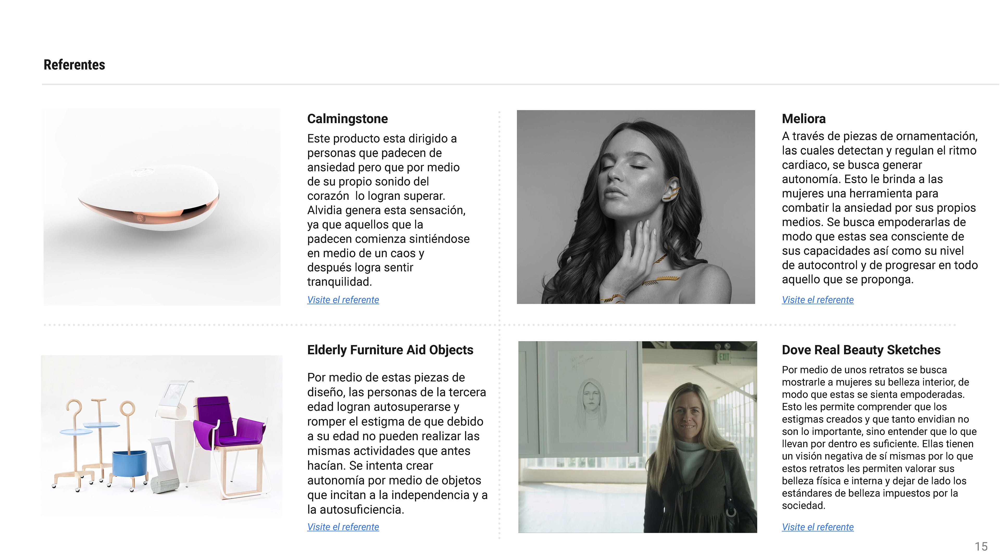This screenshot has width=1000, height=560.
Task: Open the Meliora 'Visite el referente' link
Action: (817, 300)
